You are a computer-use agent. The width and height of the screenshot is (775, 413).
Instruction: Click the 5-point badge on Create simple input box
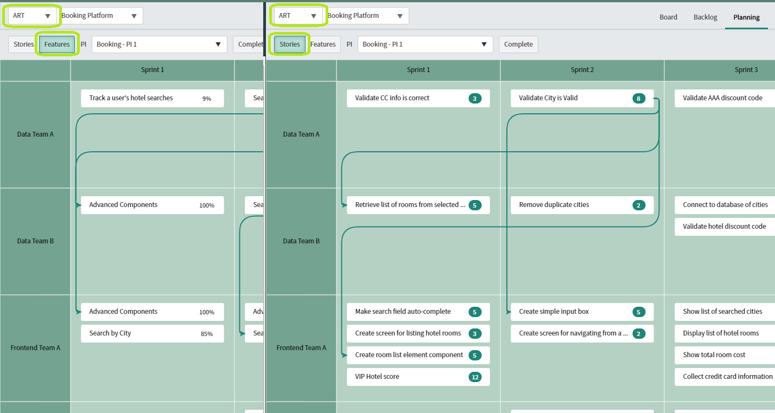pyautogui.click(x=638, y=312)
